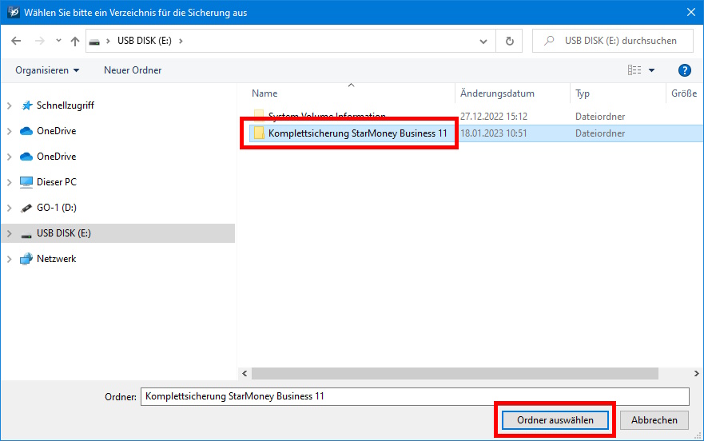This screenshot has width=704, height=441.
Task: Refresh the USB DISK folder view
Action: pyautogui.click(x=510, y=42)
